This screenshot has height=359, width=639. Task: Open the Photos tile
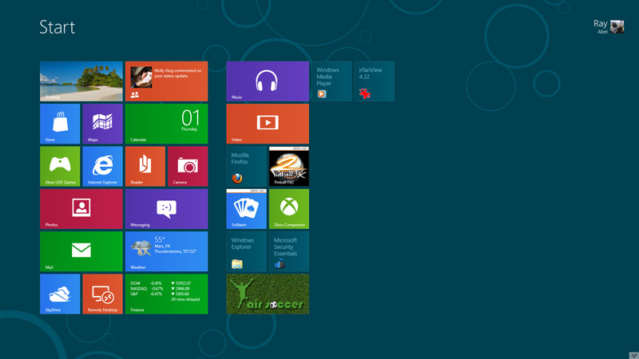click(x=81, y=209)
